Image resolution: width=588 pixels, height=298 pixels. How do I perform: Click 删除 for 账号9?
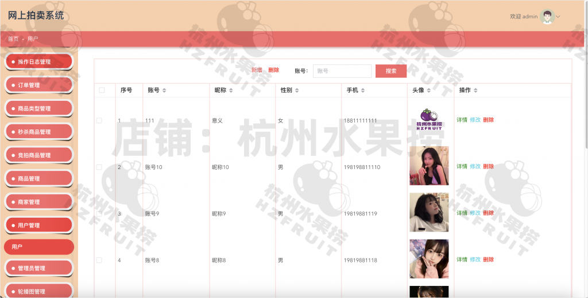tap(488, 213)
